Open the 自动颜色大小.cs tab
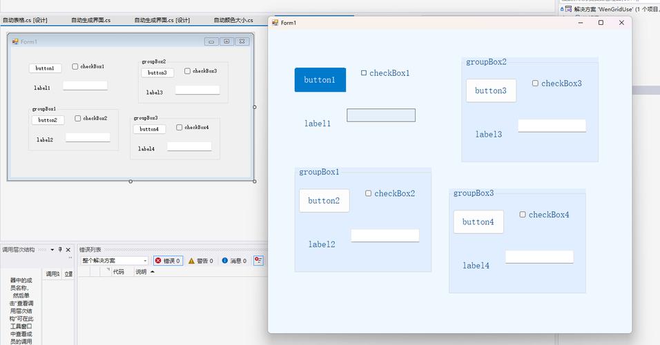This screenshot has height=345, width=660. [x=233, y=20]
